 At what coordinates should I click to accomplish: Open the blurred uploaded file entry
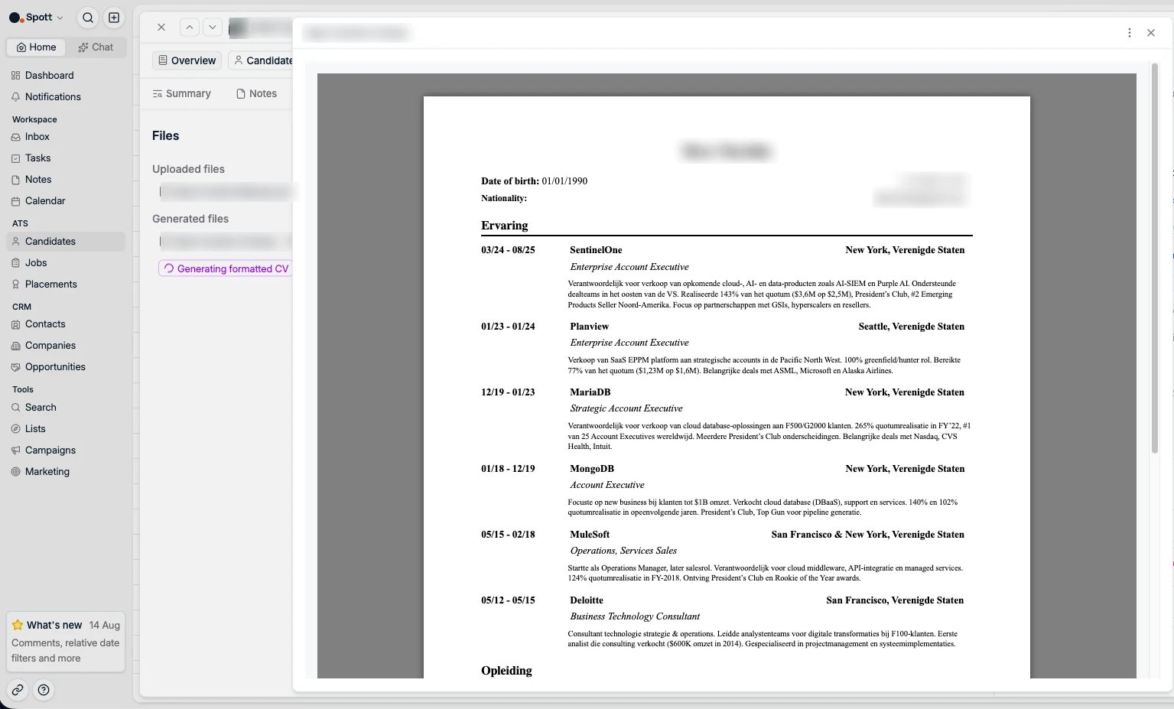[226, 192]
